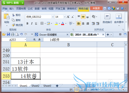Open a new document tab with + button
This screenshot has height=93, width=129.
pyautogui.click(x=108, y=35)
